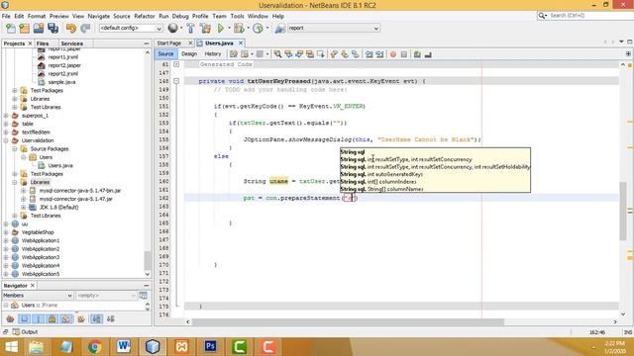Toggle Sort by Name in Navigator
Image resolution: width=634 pixels, height=356 pixels.
click(x=96, y=319)
